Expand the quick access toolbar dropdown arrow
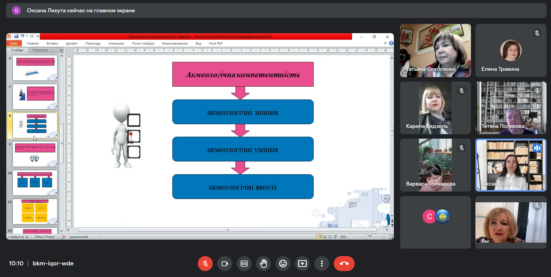Screen dimensions: 551x277 pos(38,36)
